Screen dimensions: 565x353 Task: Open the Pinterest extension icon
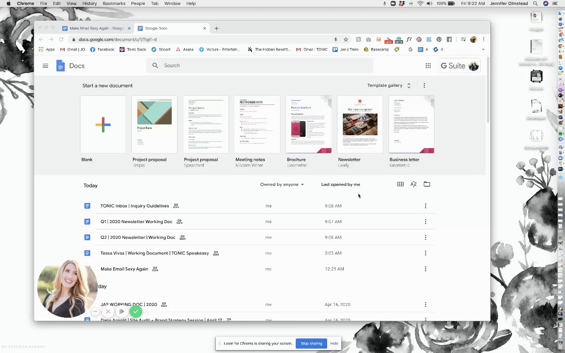(439, 39)
